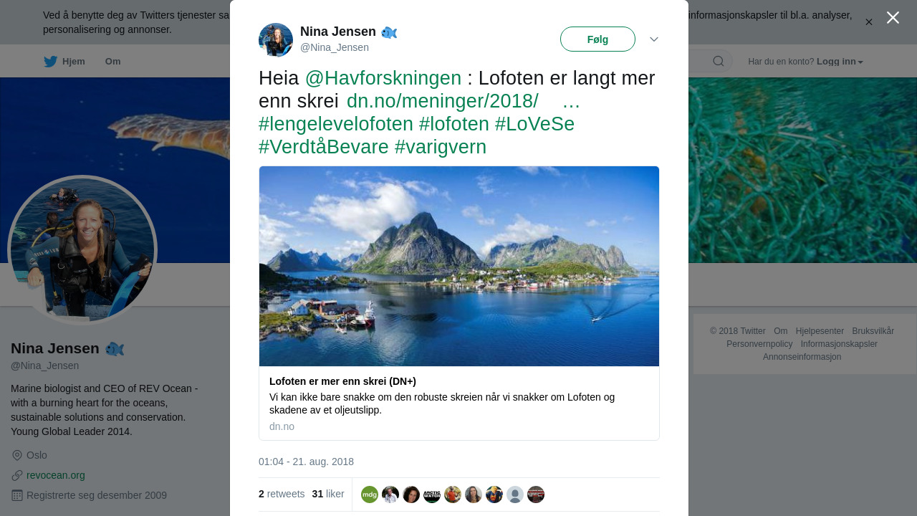Open the Lofoten article preview image
This screenshot has width=917, height=516.
tap(459, 267)
